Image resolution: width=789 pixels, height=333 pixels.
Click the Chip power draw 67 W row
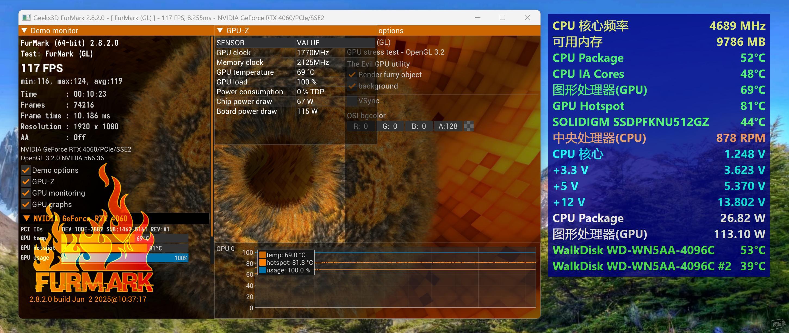tap(295, 102)
